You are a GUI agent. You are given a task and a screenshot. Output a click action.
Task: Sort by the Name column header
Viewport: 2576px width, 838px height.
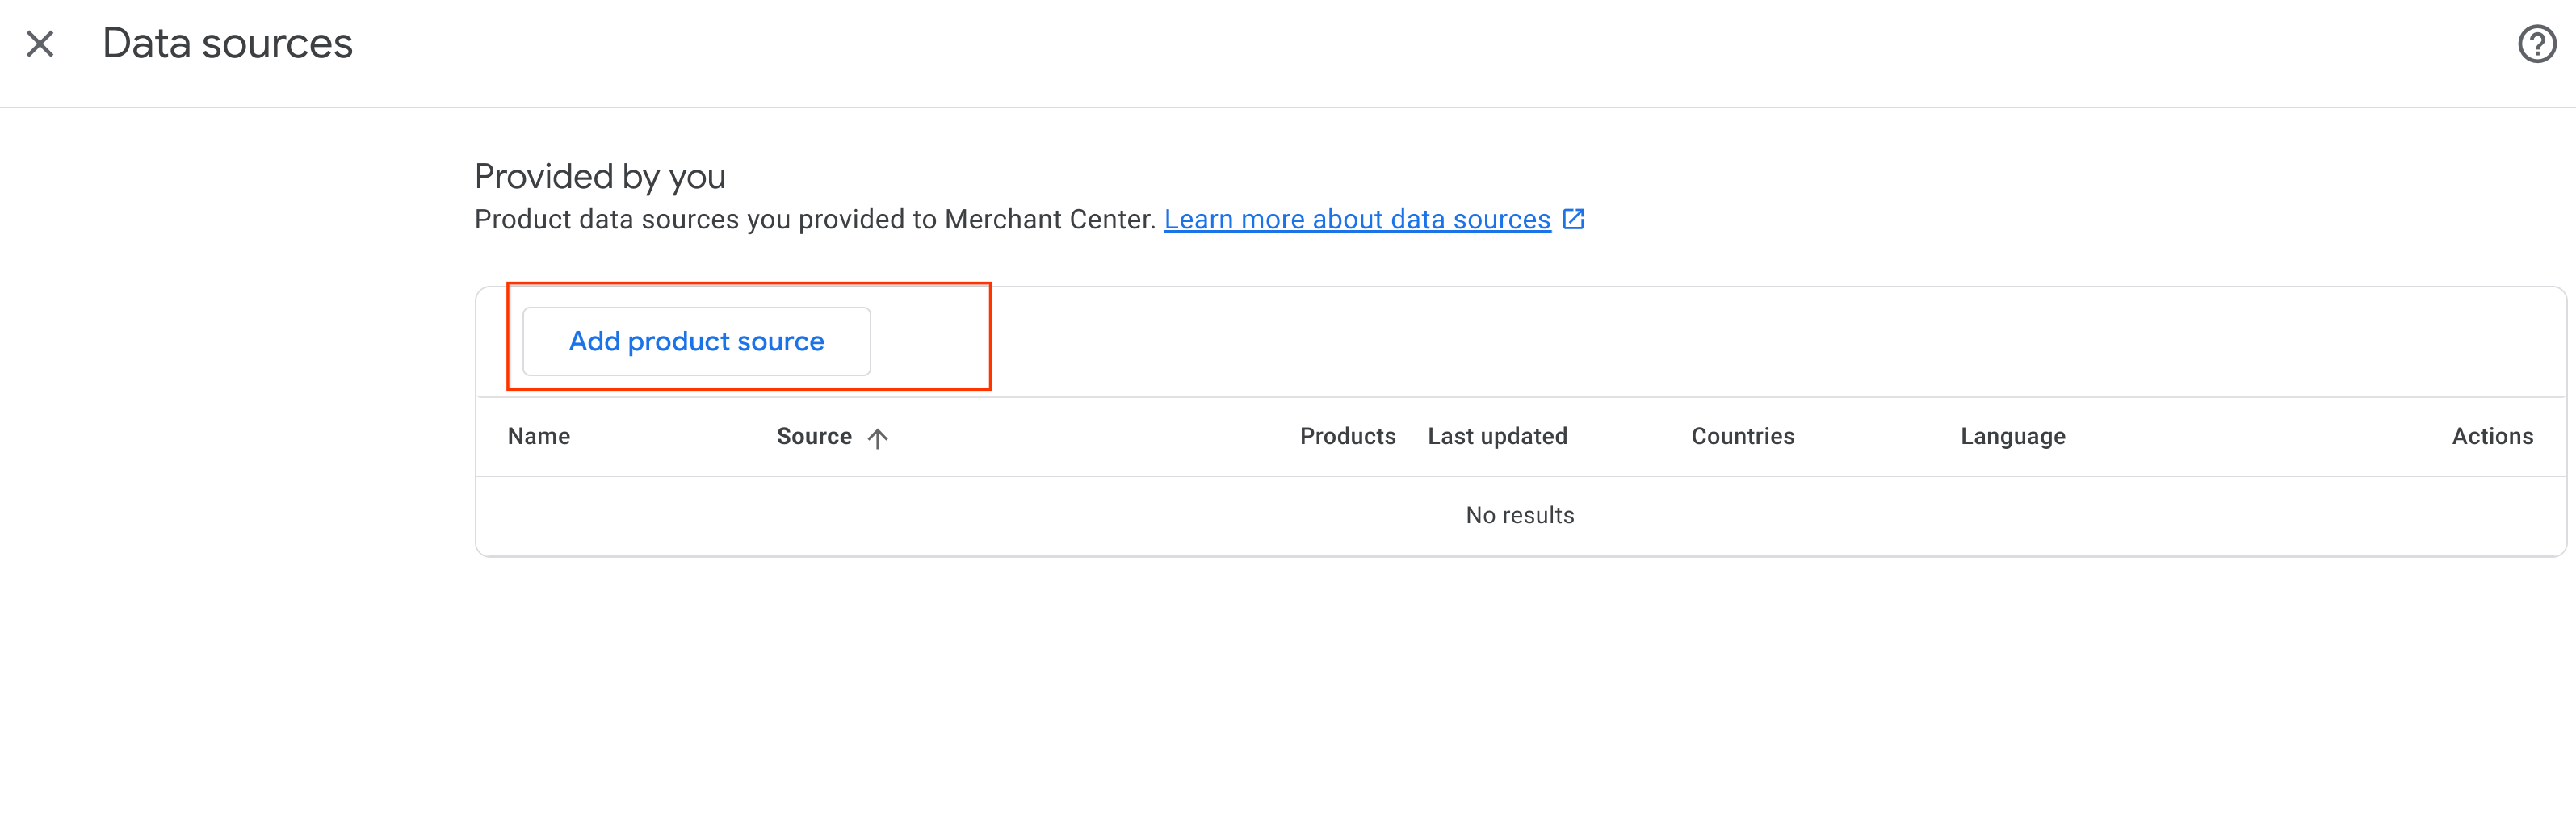(x=538, y=436)
